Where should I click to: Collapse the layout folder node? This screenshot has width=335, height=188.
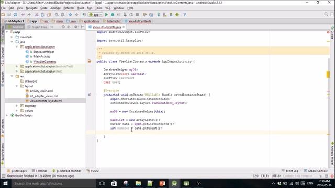click(17, 86)
